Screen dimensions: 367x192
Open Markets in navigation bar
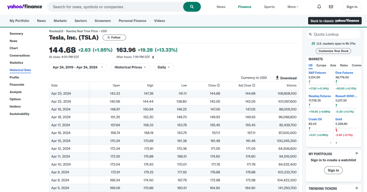[60, 21]
